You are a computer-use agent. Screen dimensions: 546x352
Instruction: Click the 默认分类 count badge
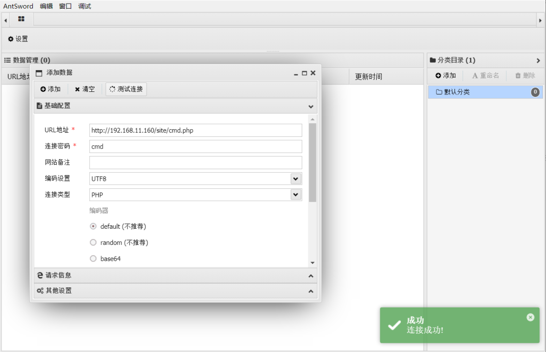coord(535,92)
